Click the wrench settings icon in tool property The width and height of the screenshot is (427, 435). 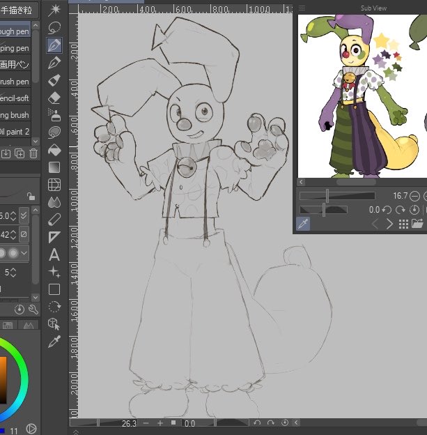click(33, 310)
